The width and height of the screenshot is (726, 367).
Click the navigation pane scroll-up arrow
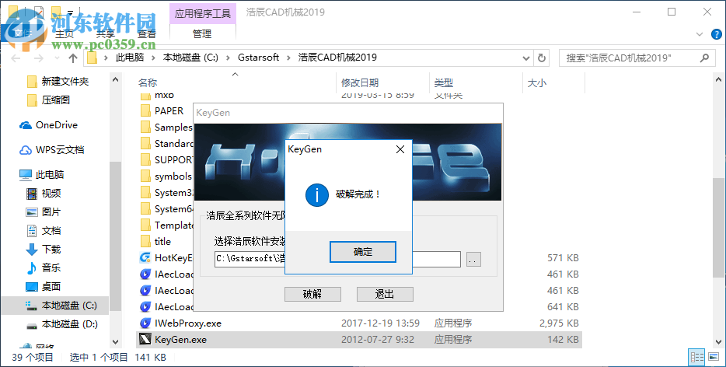pyautogui.click(x=115, y=80)
